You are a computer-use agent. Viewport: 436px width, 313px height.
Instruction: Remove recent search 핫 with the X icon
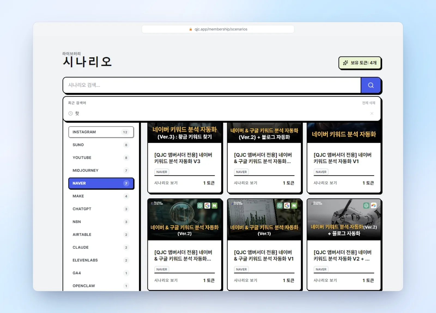coord(372,113)
